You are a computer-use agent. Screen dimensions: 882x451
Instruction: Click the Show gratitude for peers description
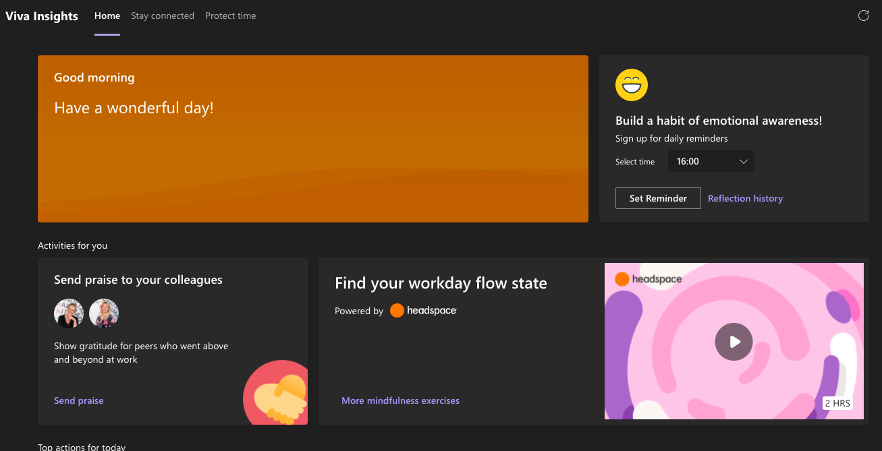(141, 353)
